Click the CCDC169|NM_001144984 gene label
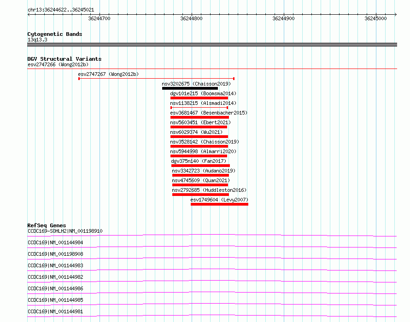Viewport: 410px width, 322px height. click(55, 242)
